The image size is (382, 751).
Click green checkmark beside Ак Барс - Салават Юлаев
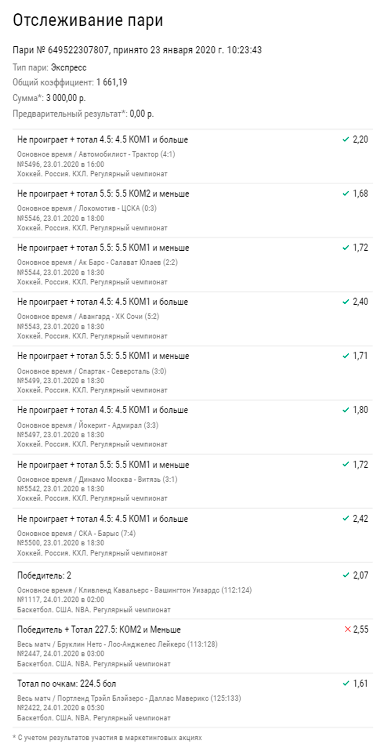(x=346, y=248)
